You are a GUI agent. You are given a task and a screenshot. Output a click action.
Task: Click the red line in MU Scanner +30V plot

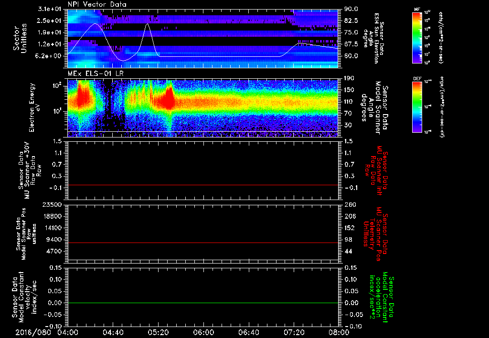coord(203,185)
